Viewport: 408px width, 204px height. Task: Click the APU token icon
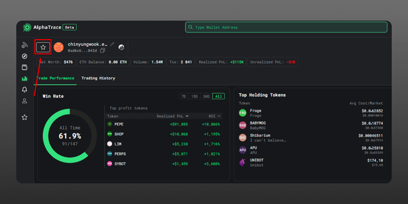[x=243, y=150]
